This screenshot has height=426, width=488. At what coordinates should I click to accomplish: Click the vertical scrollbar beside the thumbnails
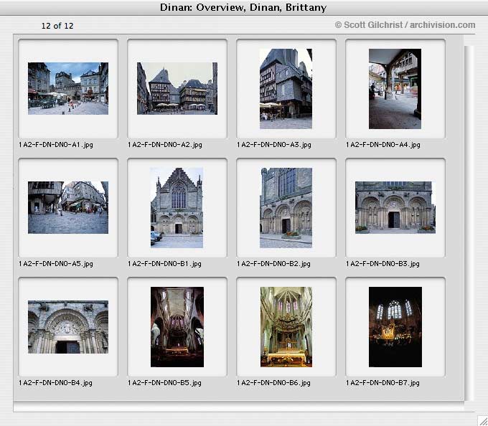point(469,222)
